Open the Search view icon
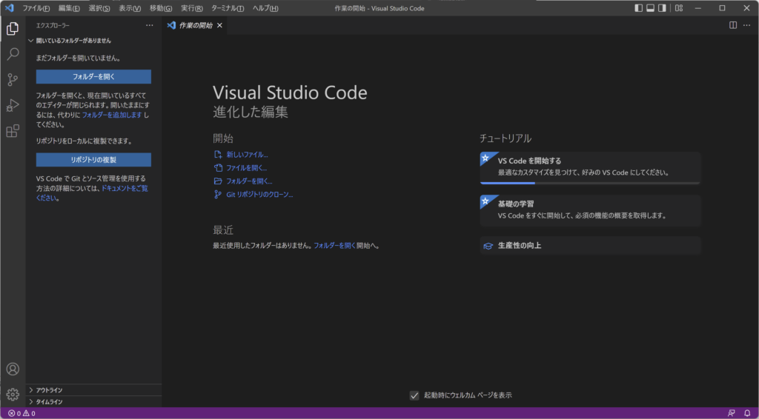 tap(13, 54)
